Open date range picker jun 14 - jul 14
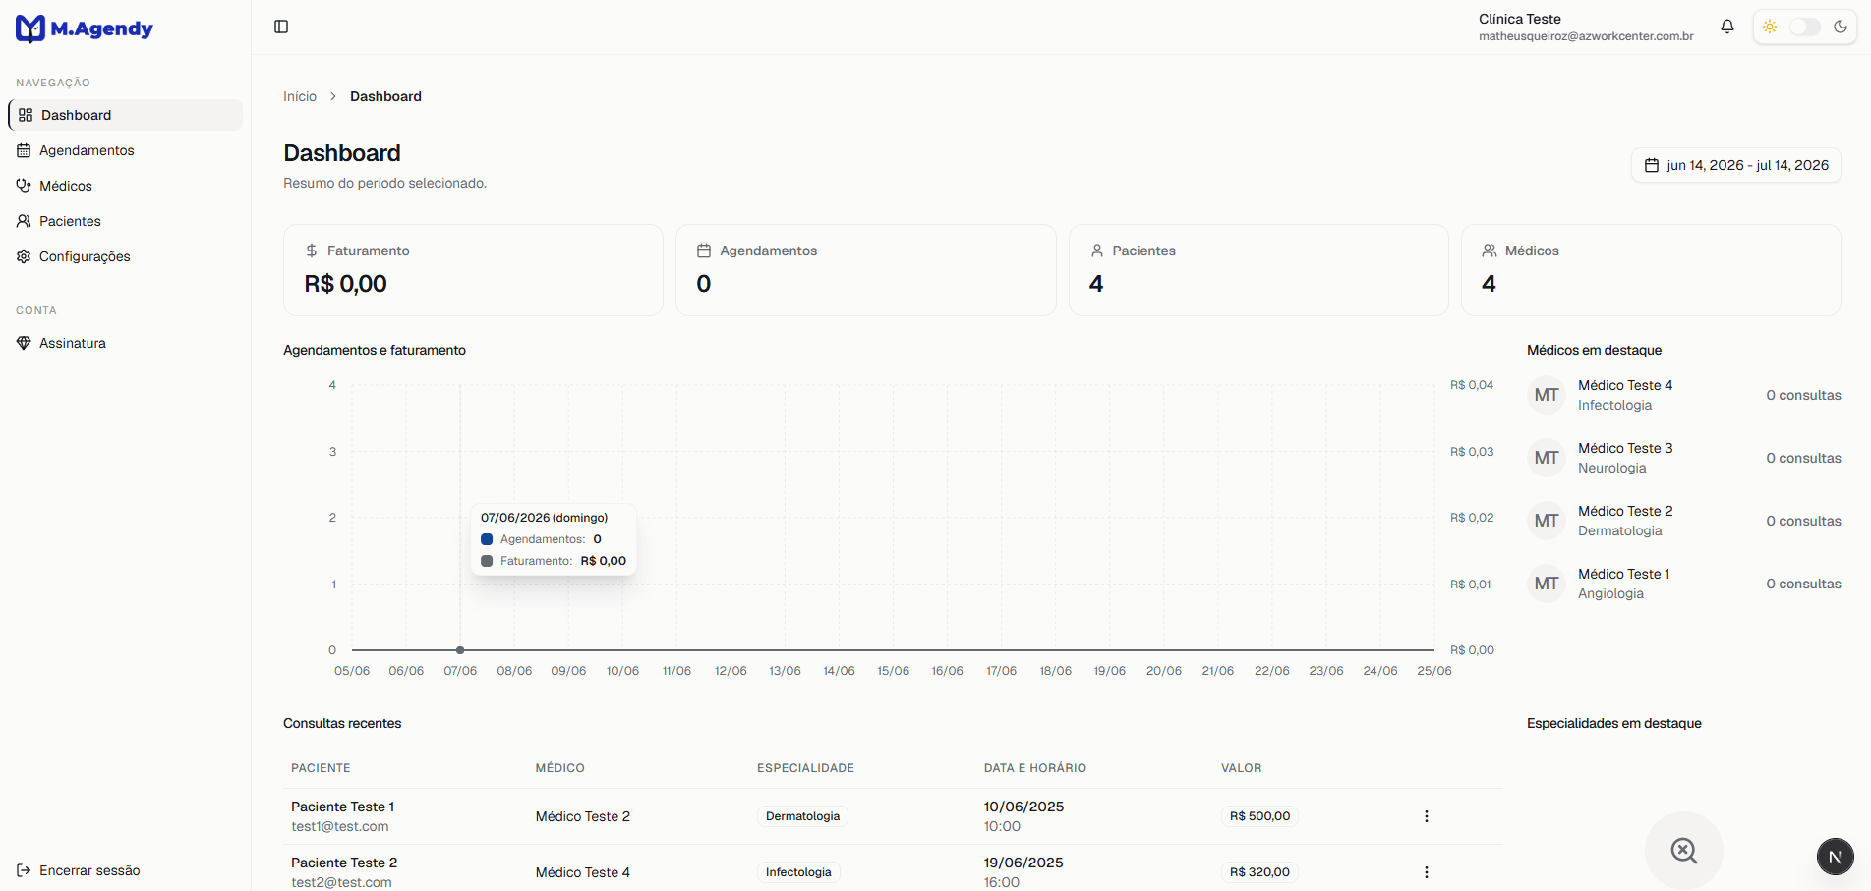The image size is (1871, 891). click(x=1736, y=165)
